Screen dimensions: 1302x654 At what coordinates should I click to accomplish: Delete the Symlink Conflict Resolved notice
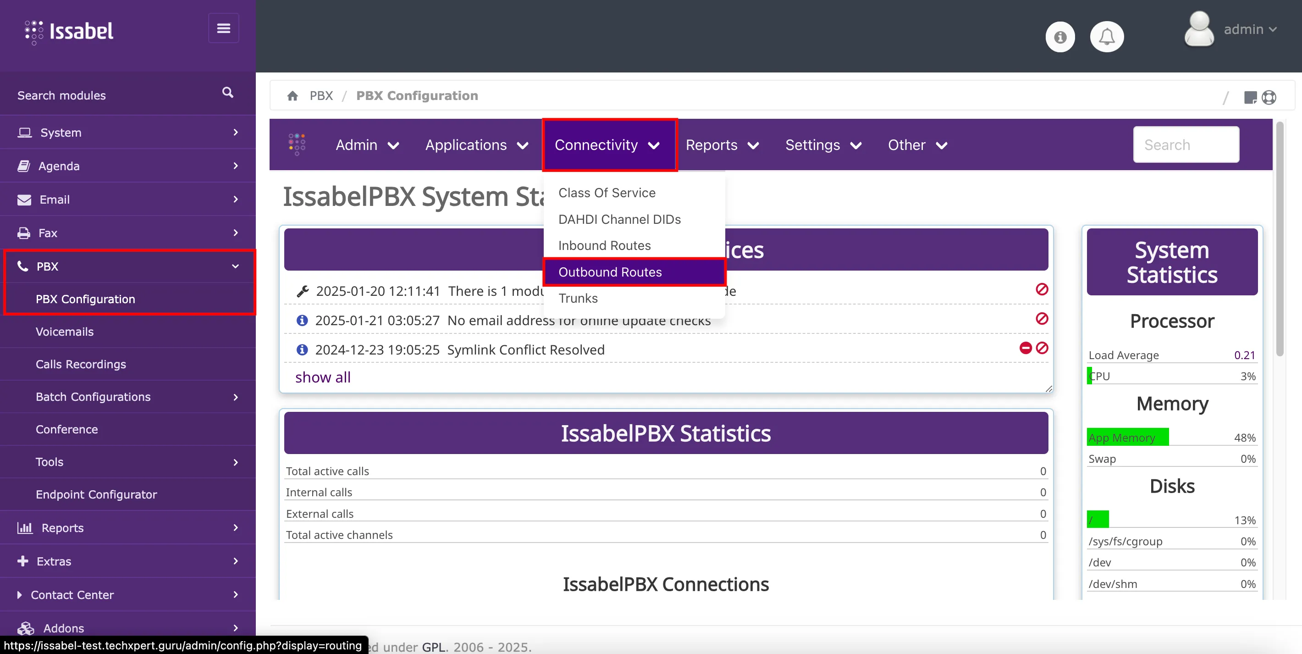pyautogui.click(x=1026, y=348)
